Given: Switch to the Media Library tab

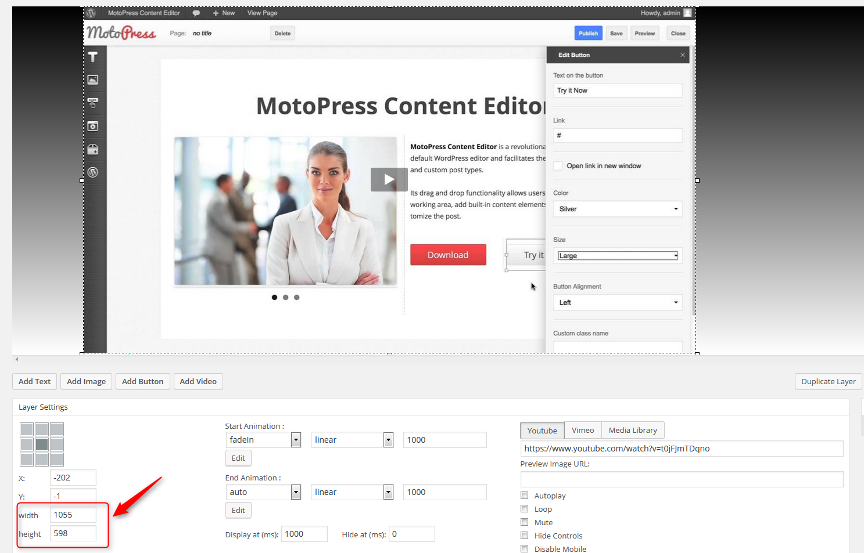Looking at the screenshot, I should (633, 431).
